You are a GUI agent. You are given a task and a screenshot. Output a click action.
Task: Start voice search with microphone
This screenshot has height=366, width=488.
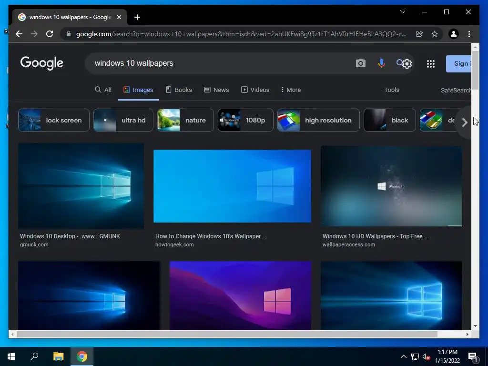(x=381, y=63)
